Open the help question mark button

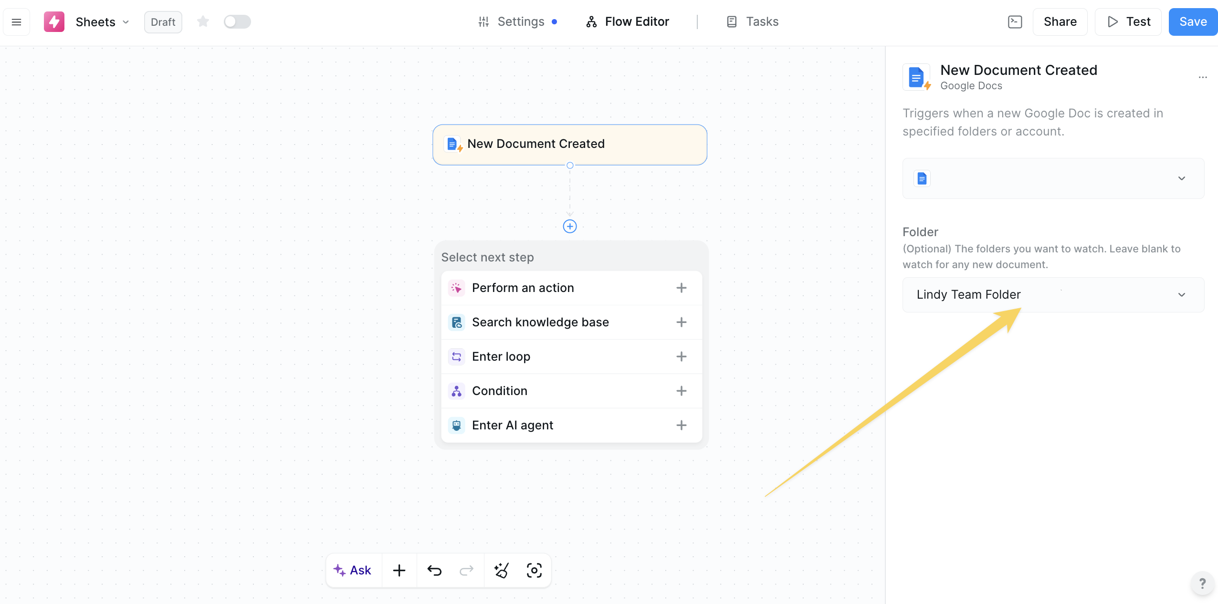pyautogui.click(x=1202, y=583)
